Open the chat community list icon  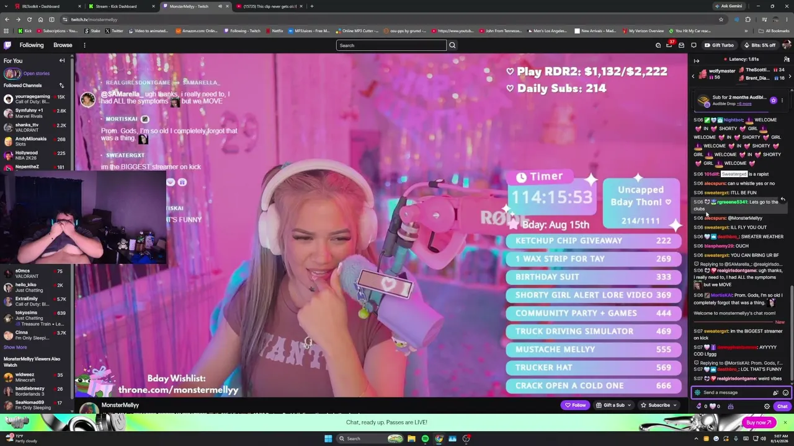787,59
